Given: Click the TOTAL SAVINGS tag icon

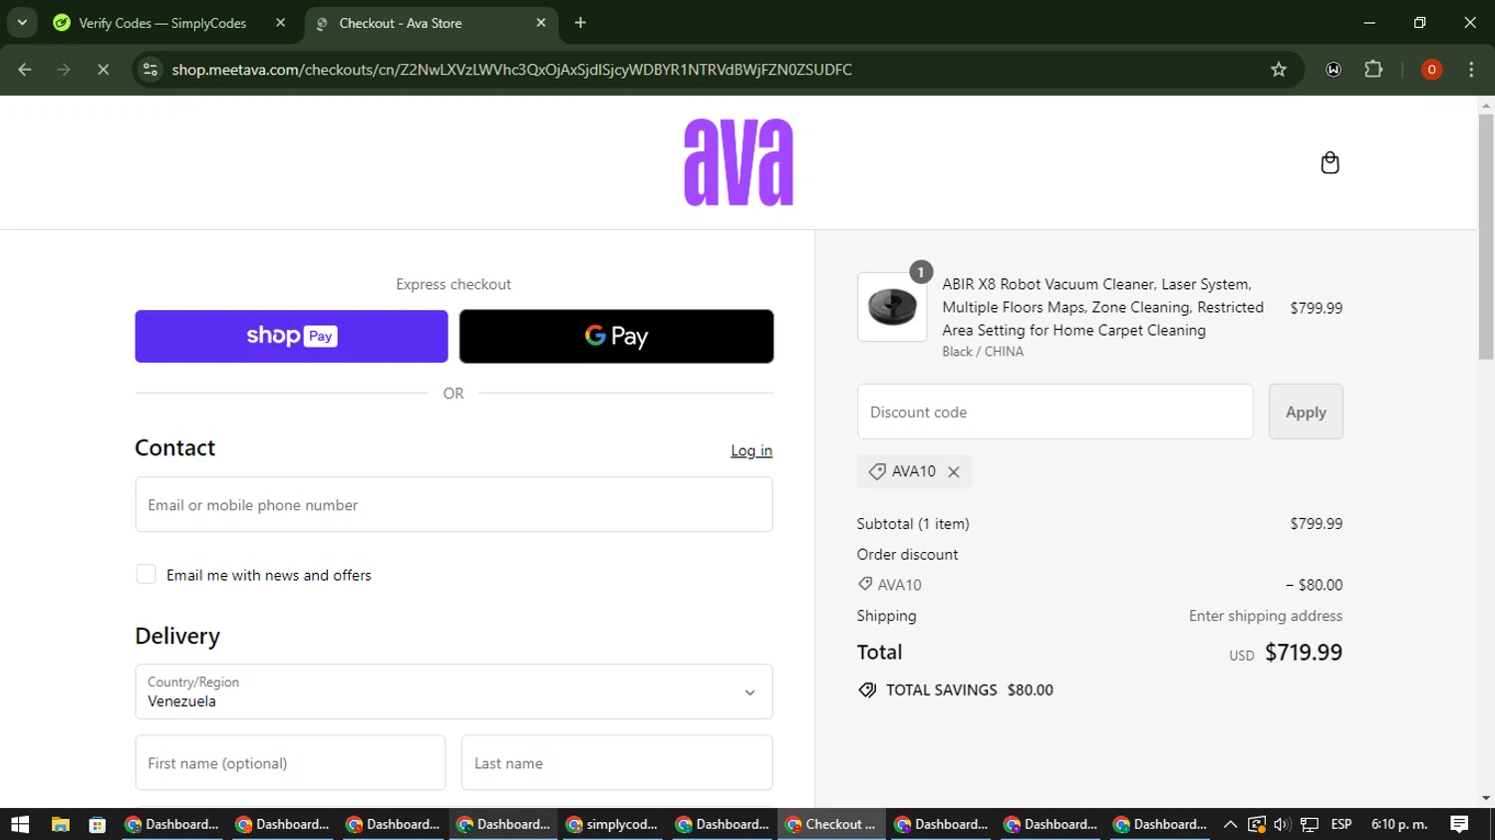Looking at the screenshot, I should click(x=867, y=690).
